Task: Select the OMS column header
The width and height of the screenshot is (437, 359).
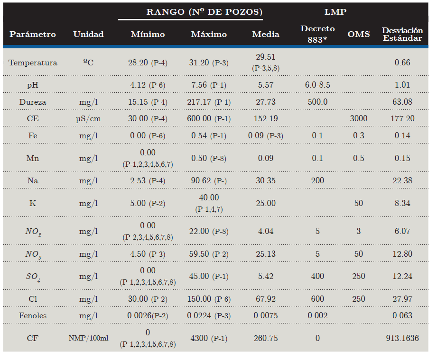Action: click(x=359, y=34)
